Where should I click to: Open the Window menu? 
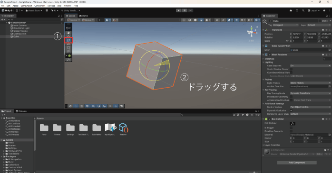68,6
